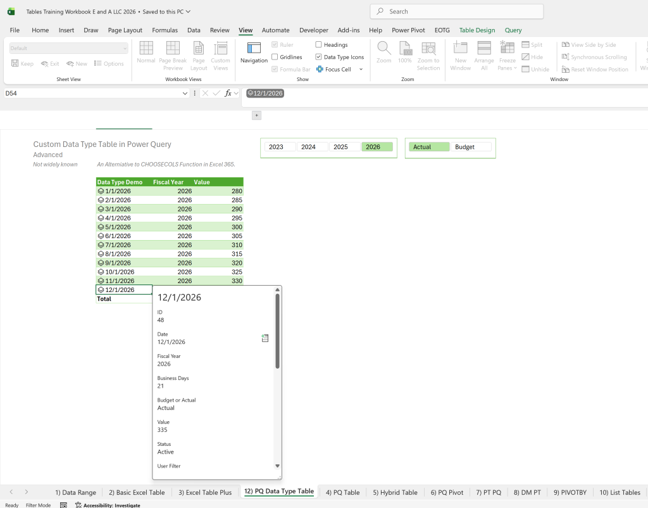Open Custom Views dialog
This screenshot has width=648, height=508.
220,56
